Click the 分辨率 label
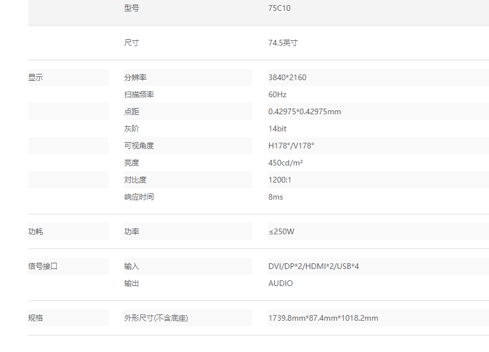The width and height of the screenshot is (489, 352). (x=135, y=77)
